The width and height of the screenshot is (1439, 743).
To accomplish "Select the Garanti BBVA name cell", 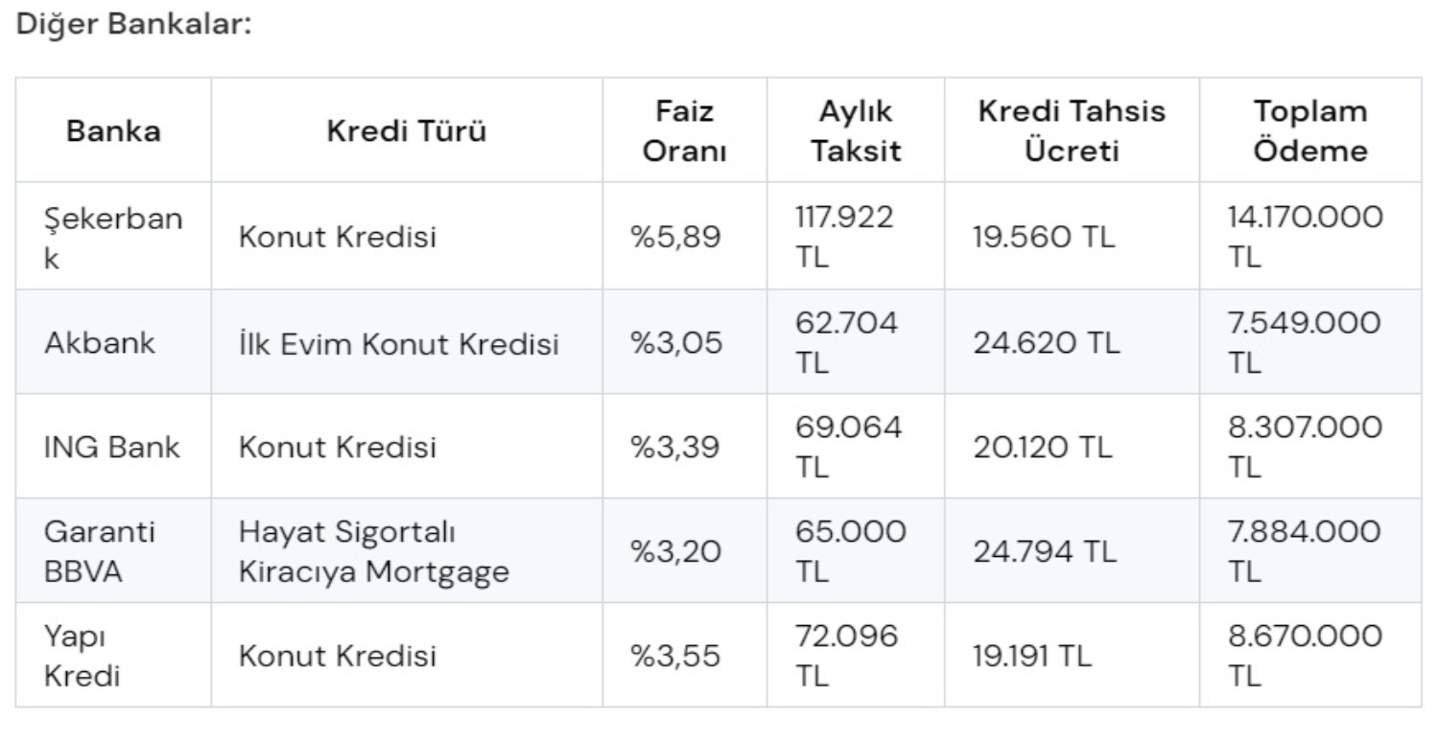I will point(100,551).
